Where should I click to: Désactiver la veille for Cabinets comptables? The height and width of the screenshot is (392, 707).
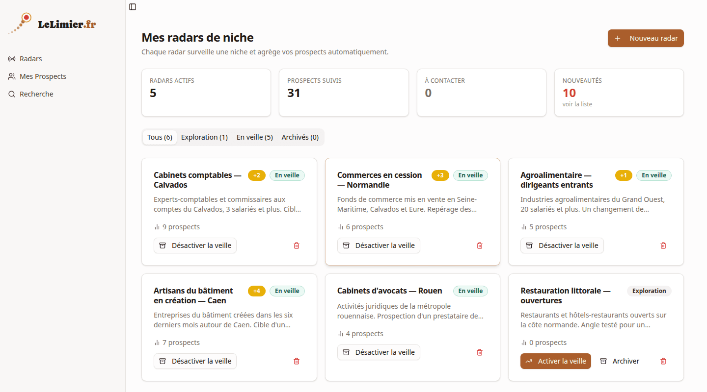(x=195, y=245)
